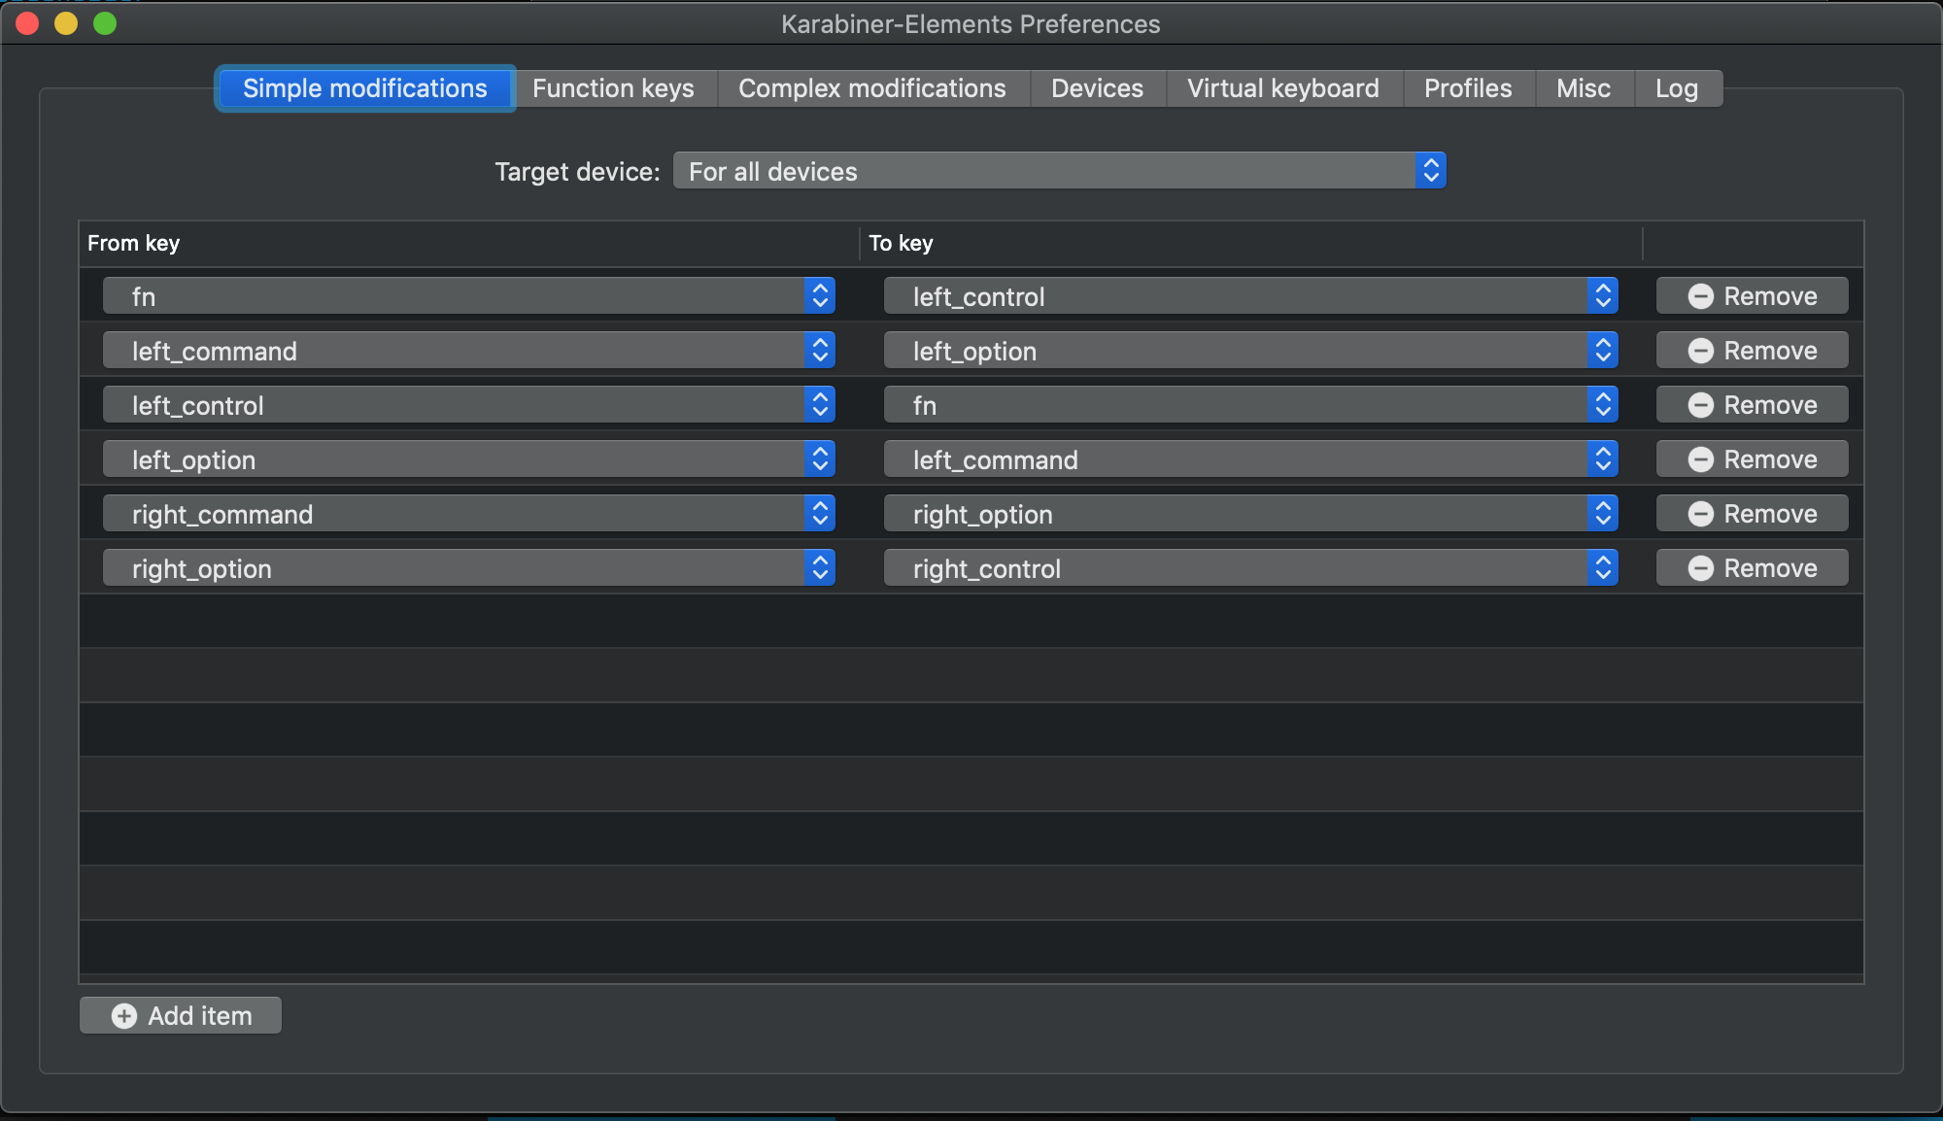1943x1121 pixels.
Task: Open the To key dropdown showing left_control
Action: pyautogui.click(x=1251, y=296)
